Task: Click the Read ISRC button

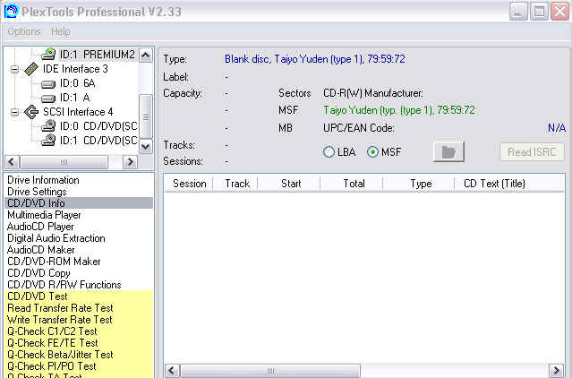Action: [x=532, y=151]
